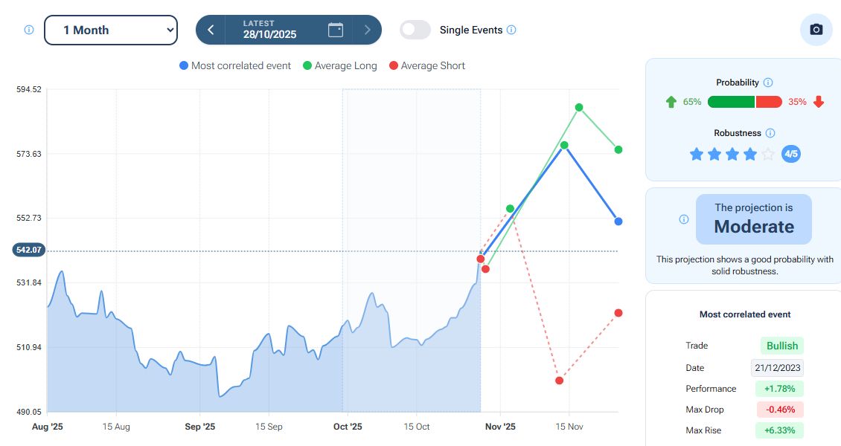Click info icon next to Single Events
Screen dimensions: 841x446
tap(511, 30)
